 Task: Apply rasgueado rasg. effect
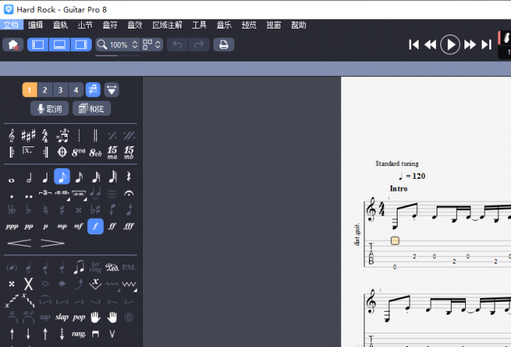coord(79,334)
